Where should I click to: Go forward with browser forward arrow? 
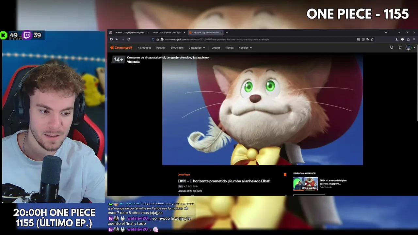tap(123, 39)
